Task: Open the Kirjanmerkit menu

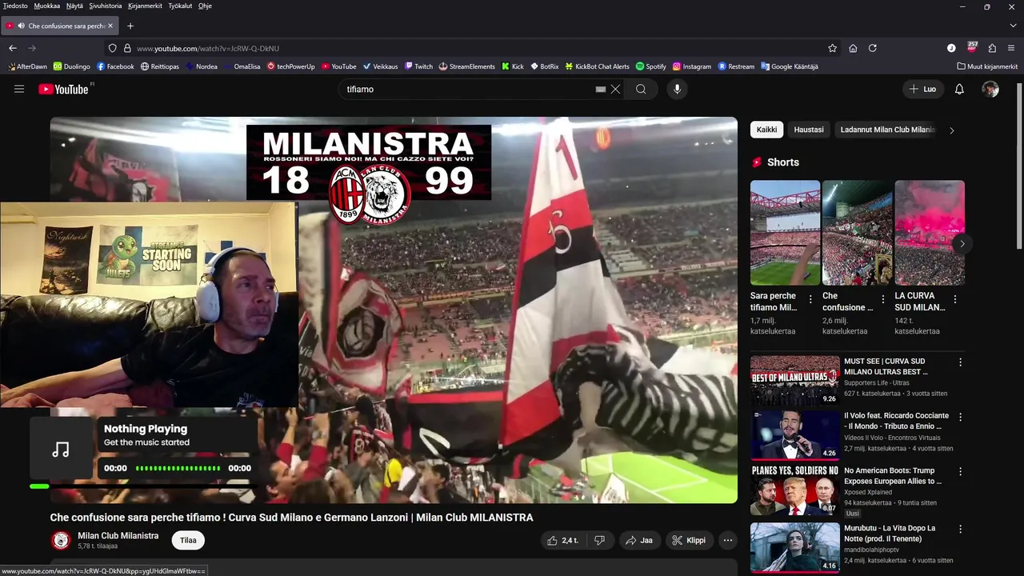Action: point(145,6)
